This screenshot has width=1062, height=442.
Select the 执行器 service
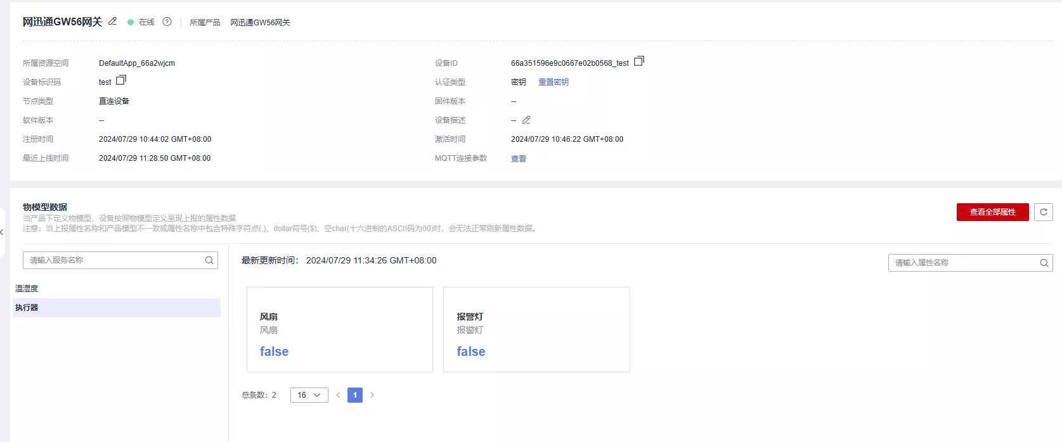pyautogui.click(x=27, y=308)
